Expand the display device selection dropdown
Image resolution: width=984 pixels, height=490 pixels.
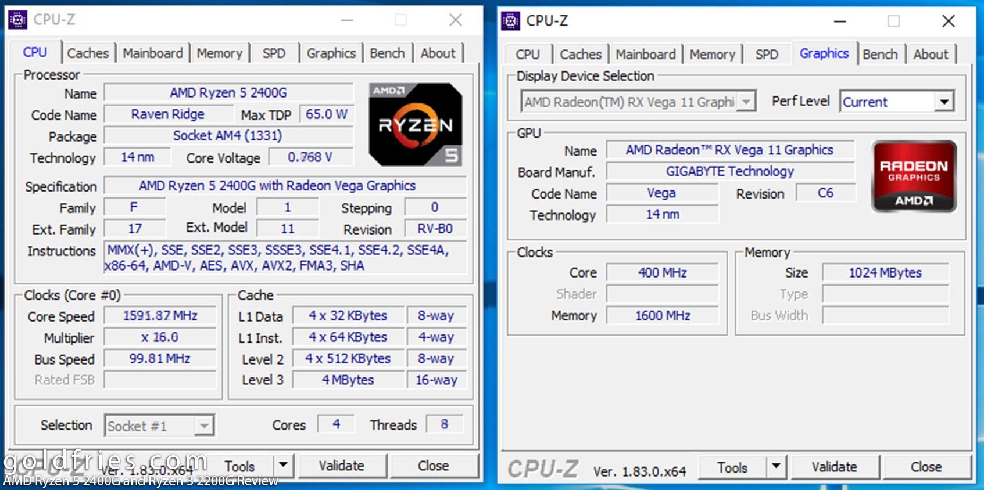tap(746, 102)
